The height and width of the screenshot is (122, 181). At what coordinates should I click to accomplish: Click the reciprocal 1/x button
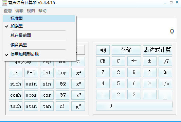(165, 83)
